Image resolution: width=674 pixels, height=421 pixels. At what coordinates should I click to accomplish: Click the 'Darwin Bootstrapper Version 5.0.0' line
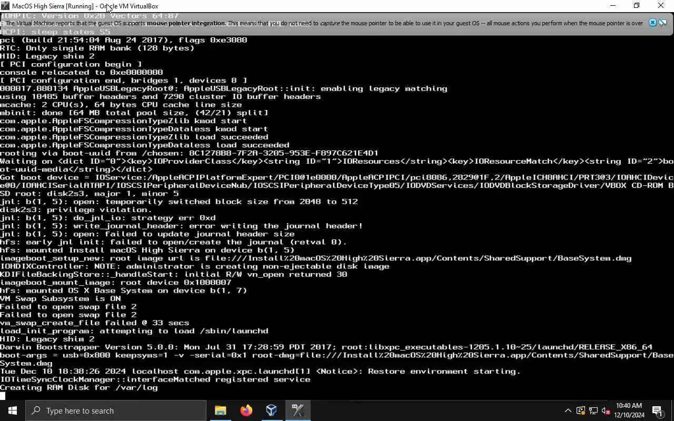click(x=326, y=347)
